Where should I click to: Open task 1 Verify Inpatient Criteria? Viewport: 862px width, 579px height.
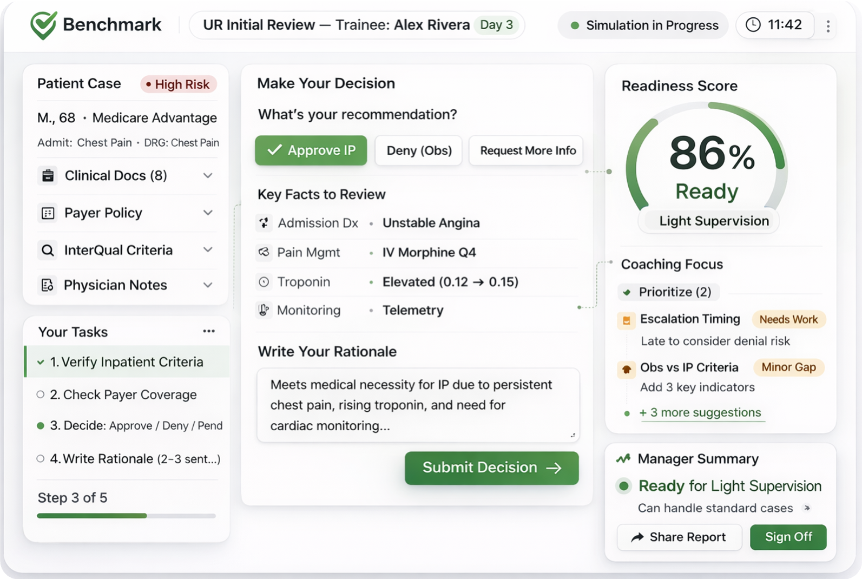click(127, 361)
